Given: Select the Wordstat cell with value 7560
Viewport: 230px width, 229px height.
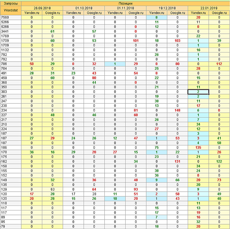Looking at the screenshot, I should pos(11,17).
